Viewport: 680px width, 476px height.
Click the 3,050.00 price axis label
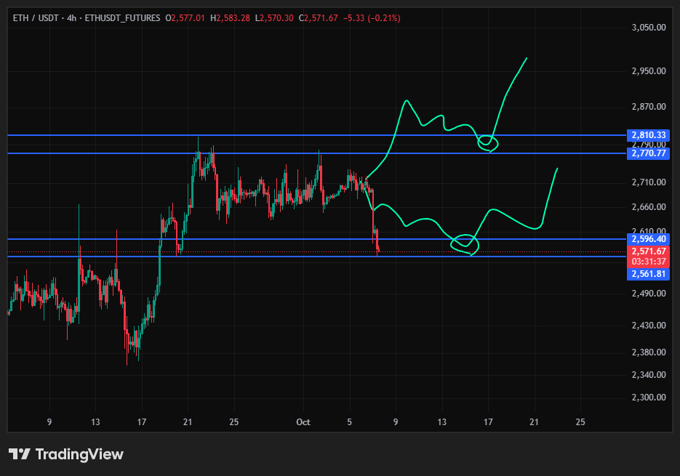click(x=649, y=28)
